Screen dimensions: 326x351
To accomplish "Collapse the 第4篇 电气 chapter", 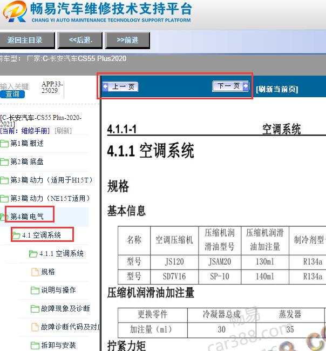I will (27, 217).
